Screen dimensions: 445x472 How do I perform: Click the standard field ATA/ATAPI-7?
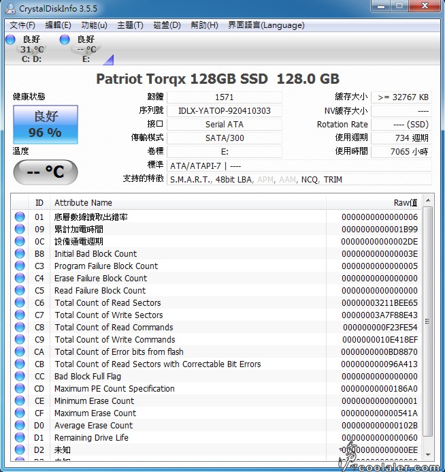299,166
